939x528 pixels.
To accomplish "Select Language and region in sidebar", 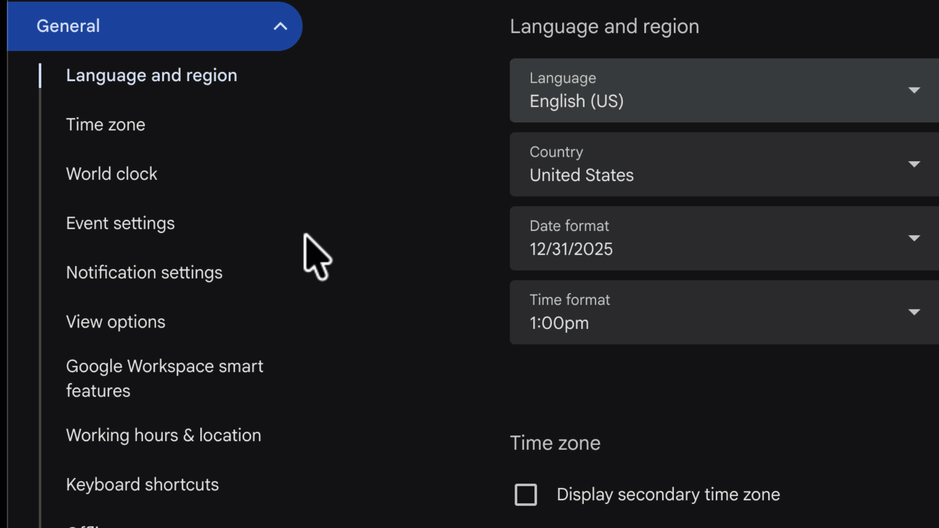I will coord(152,75).
